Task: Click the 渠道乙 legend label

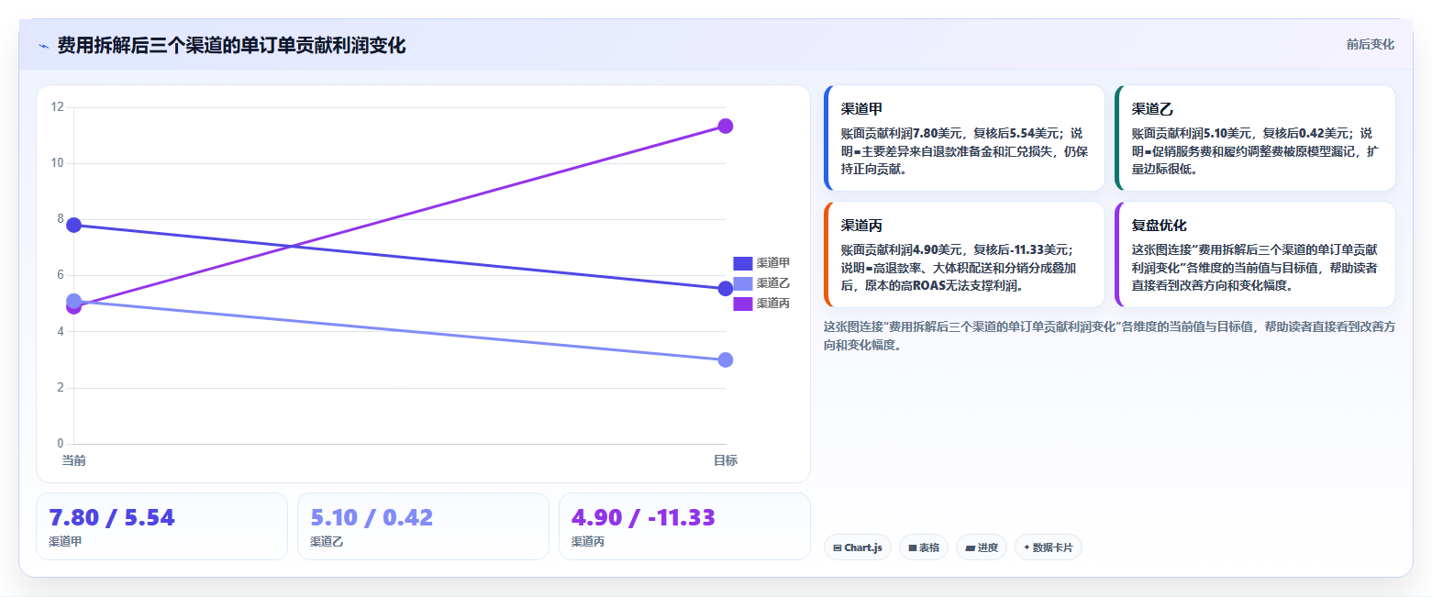Action: click(772, 283)
